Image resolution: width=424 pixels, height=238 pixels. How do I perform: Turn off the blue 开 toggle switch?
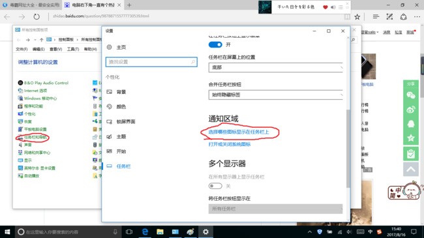pyautogui.click(x=215, y=44)
